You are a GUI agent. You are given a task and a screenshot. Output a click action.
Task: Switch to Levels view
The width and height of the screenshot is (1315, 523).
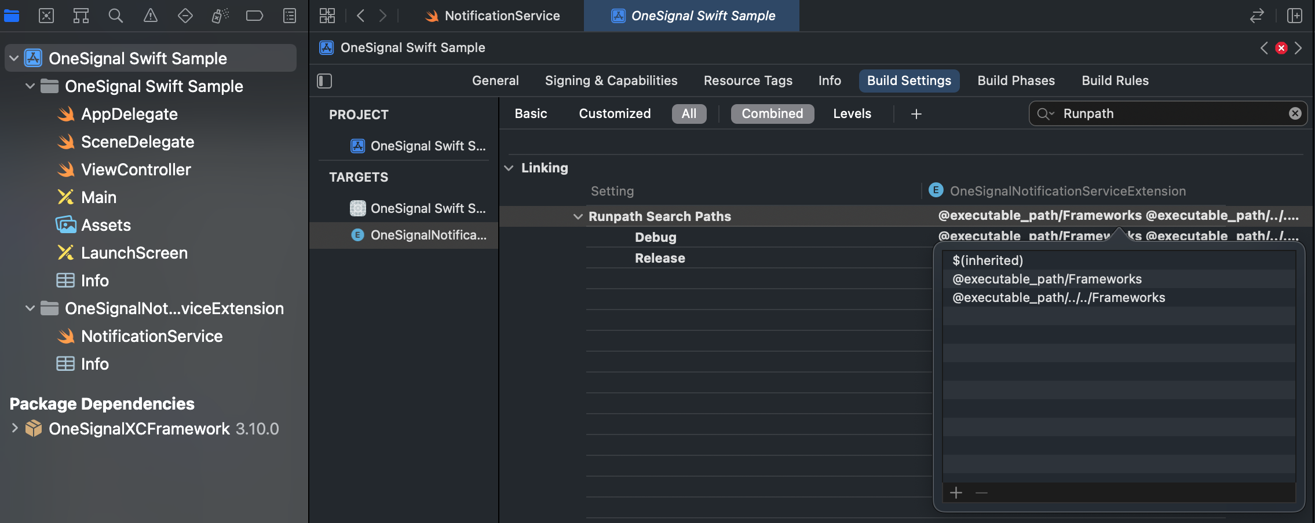click(x=852, y=114)
